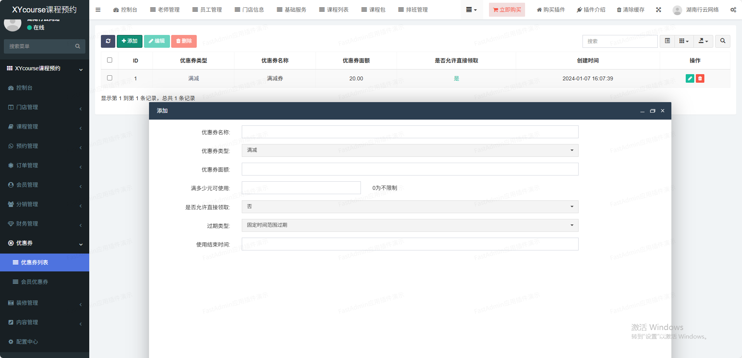
Task: Click the 立即购买 button
Action: [507, 10]
